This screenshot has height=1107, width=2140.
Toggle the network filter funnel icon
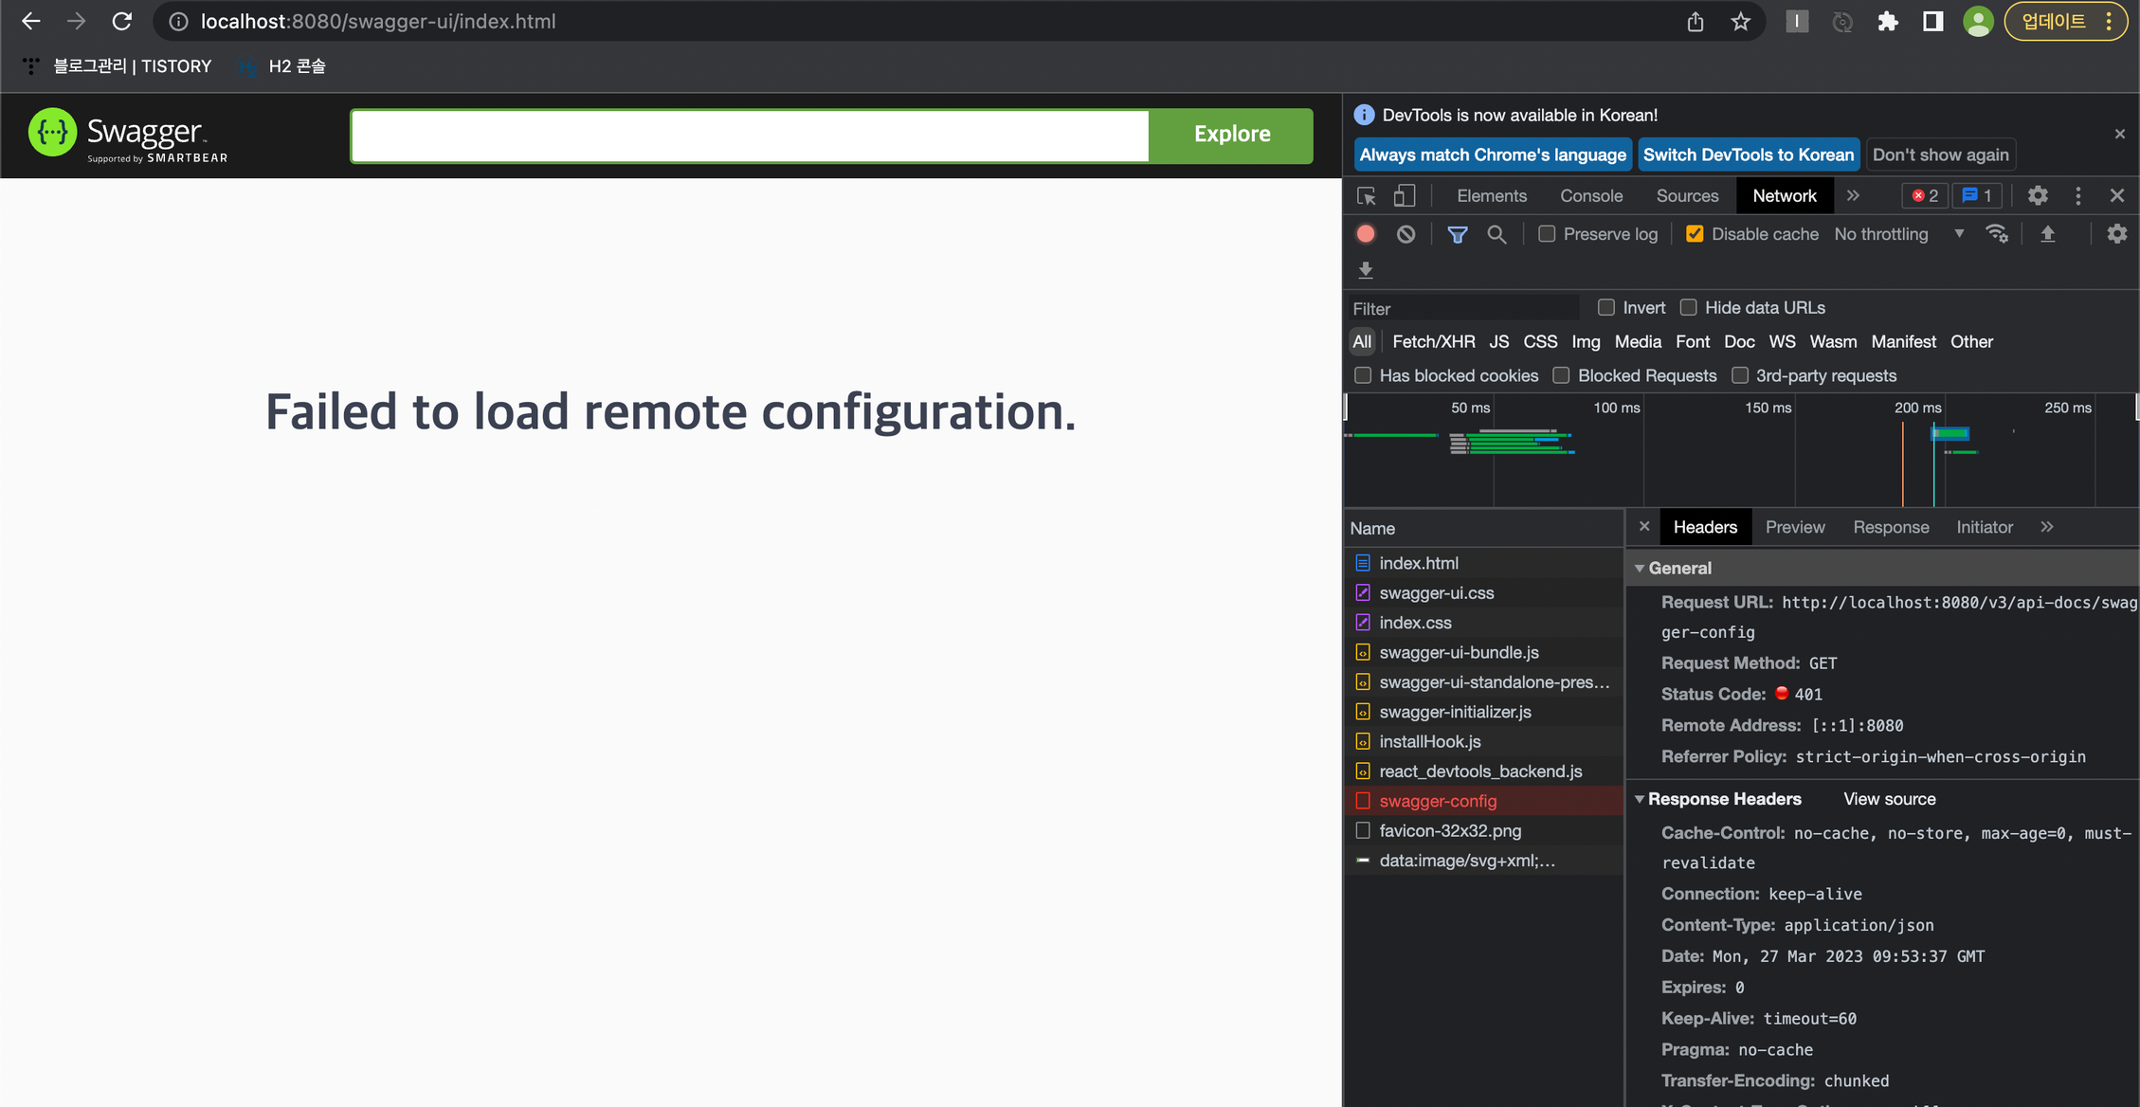(x=1457, y=234)
